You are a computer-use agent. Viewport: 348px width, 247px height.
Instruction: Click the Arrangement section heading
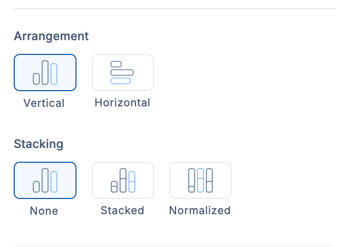[51, 36]
